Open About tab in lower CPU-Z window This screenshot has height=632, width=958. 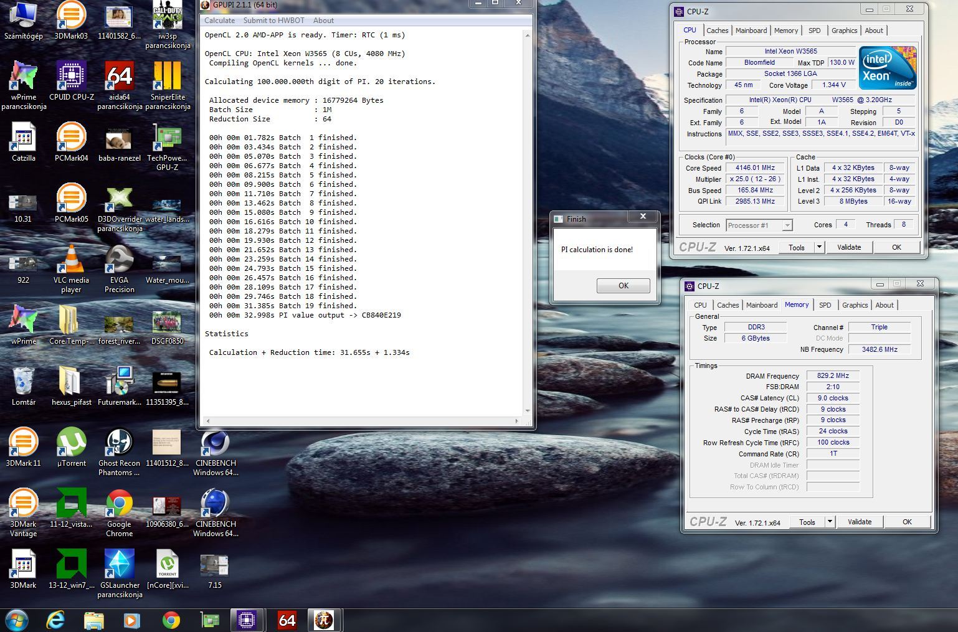(884, 305)
